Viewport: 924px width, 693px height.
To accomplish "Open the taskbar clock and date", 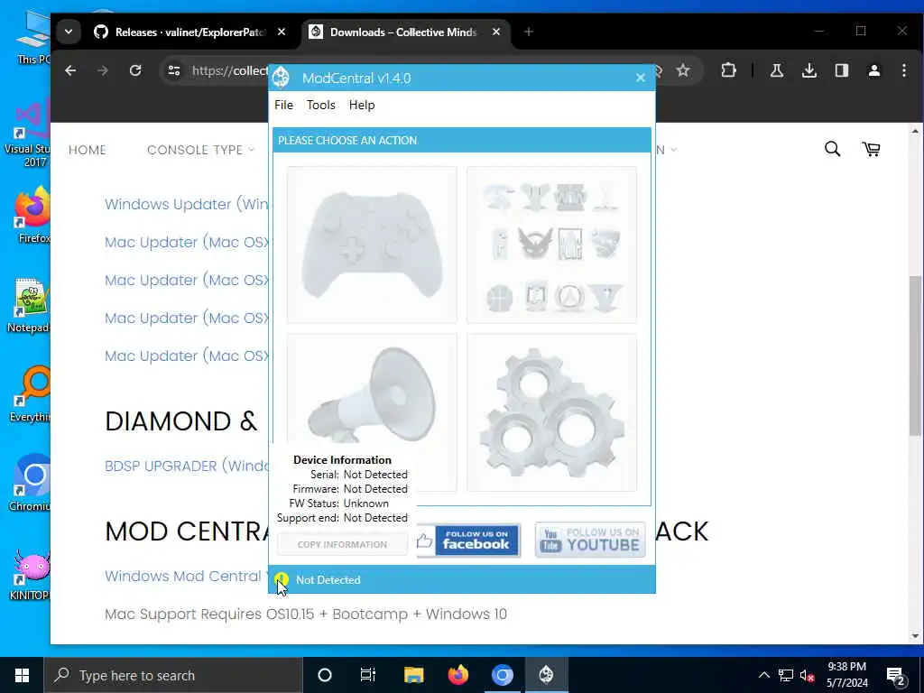I will 846,675.
